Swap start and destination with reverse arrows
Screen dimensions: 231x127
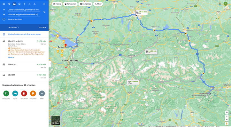(x=44, y=12)
